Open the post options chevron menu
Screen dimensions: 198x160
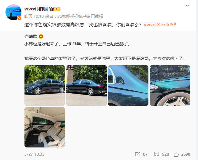[187, 6]
